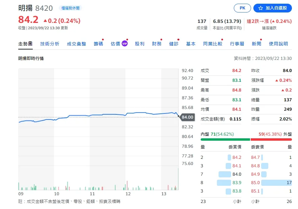Image resolution: width=298 pixels, height=209 pixels.
Task: Click the 成交金額(億) 0.115 value
Action: tap(235, 119)
